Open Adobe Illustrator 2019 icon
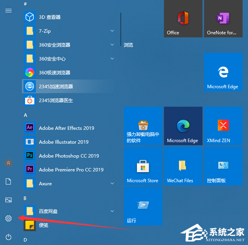 [30, 142]
